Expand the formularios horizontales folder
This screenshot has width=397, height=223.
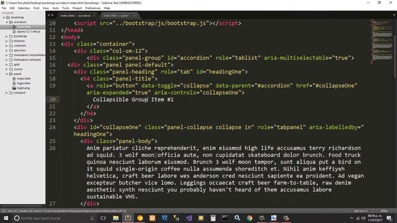7,55
